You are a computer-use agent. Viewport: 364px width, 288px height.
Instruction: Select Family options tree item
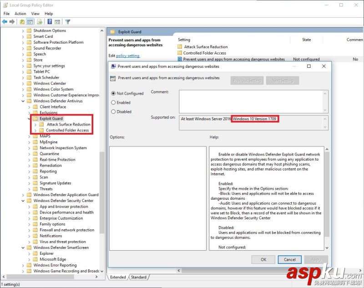tap(52, 224)
